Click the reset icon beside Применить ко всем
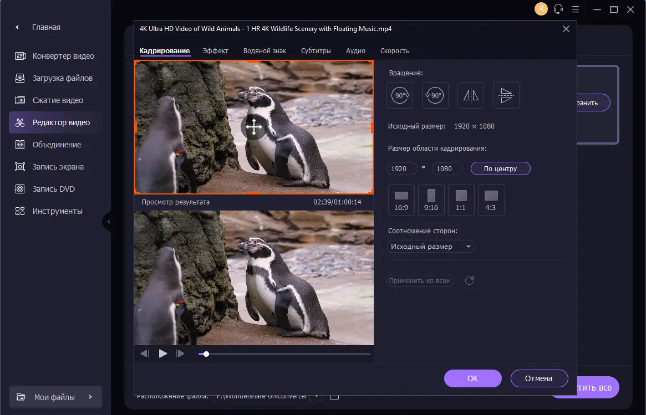Viewport: 646px width, 415px height. tap(469, 281)
